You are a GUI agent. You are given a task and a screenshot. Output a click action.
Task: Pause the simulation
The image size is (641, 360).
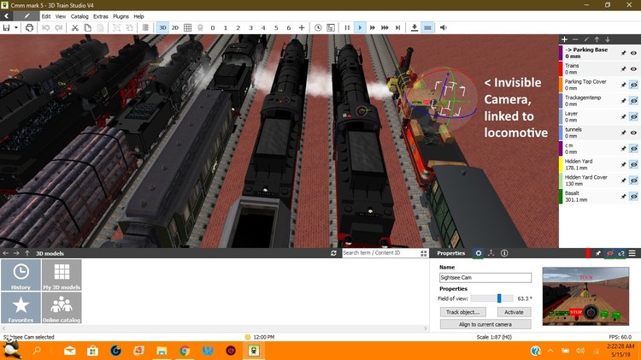point(347,28)
